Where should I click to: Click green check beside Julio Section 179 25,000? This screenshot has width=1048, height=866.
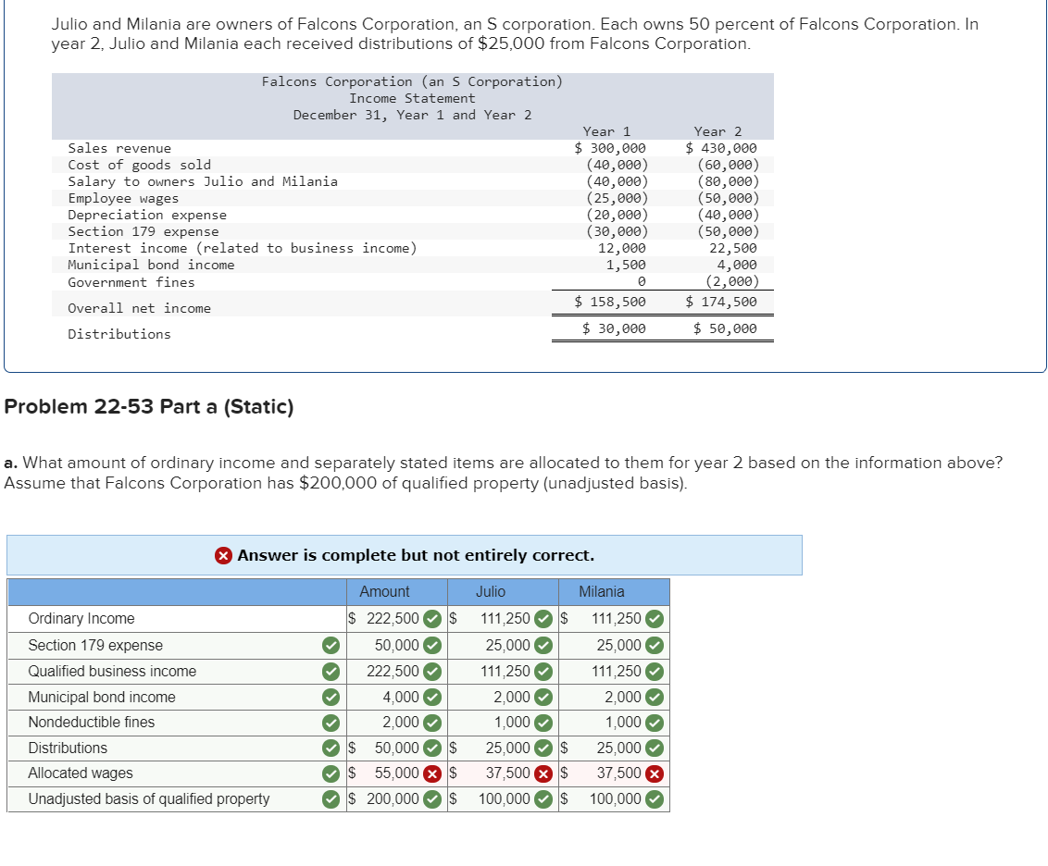click(x=544, y=646)
